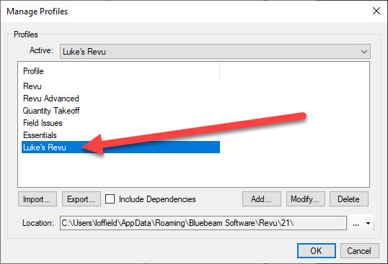Click the Export... button
The height and width of the screenshot is (264, 388).
(81, 199)
